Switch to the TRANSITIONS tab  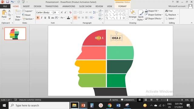point(52,6)
